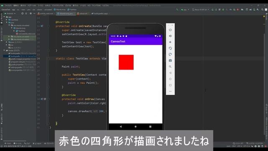Click 'Paint paint;' code line

click(71, 67)
